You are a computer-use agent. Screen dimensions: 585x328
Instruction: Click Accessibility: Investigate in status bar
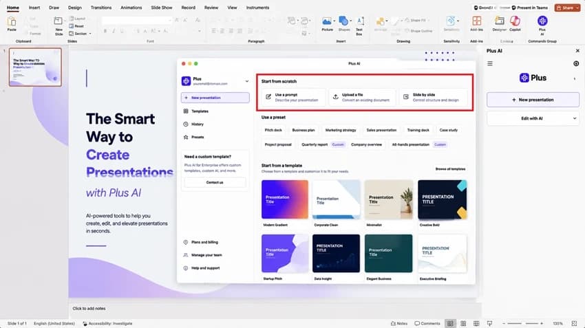point(107,323)
